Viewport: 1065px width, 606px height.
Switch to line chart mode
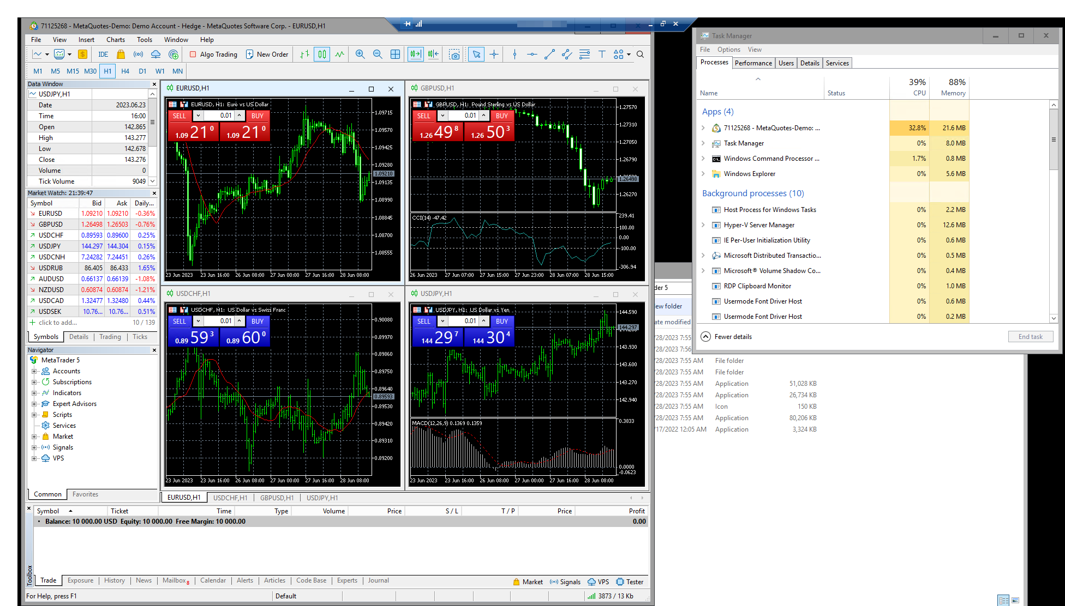pyautogui.click(x=339, y=54)
